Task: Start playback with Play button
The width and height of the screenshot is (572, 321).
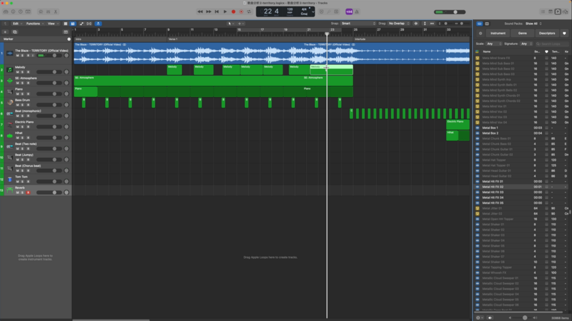Action: (225, 12)
